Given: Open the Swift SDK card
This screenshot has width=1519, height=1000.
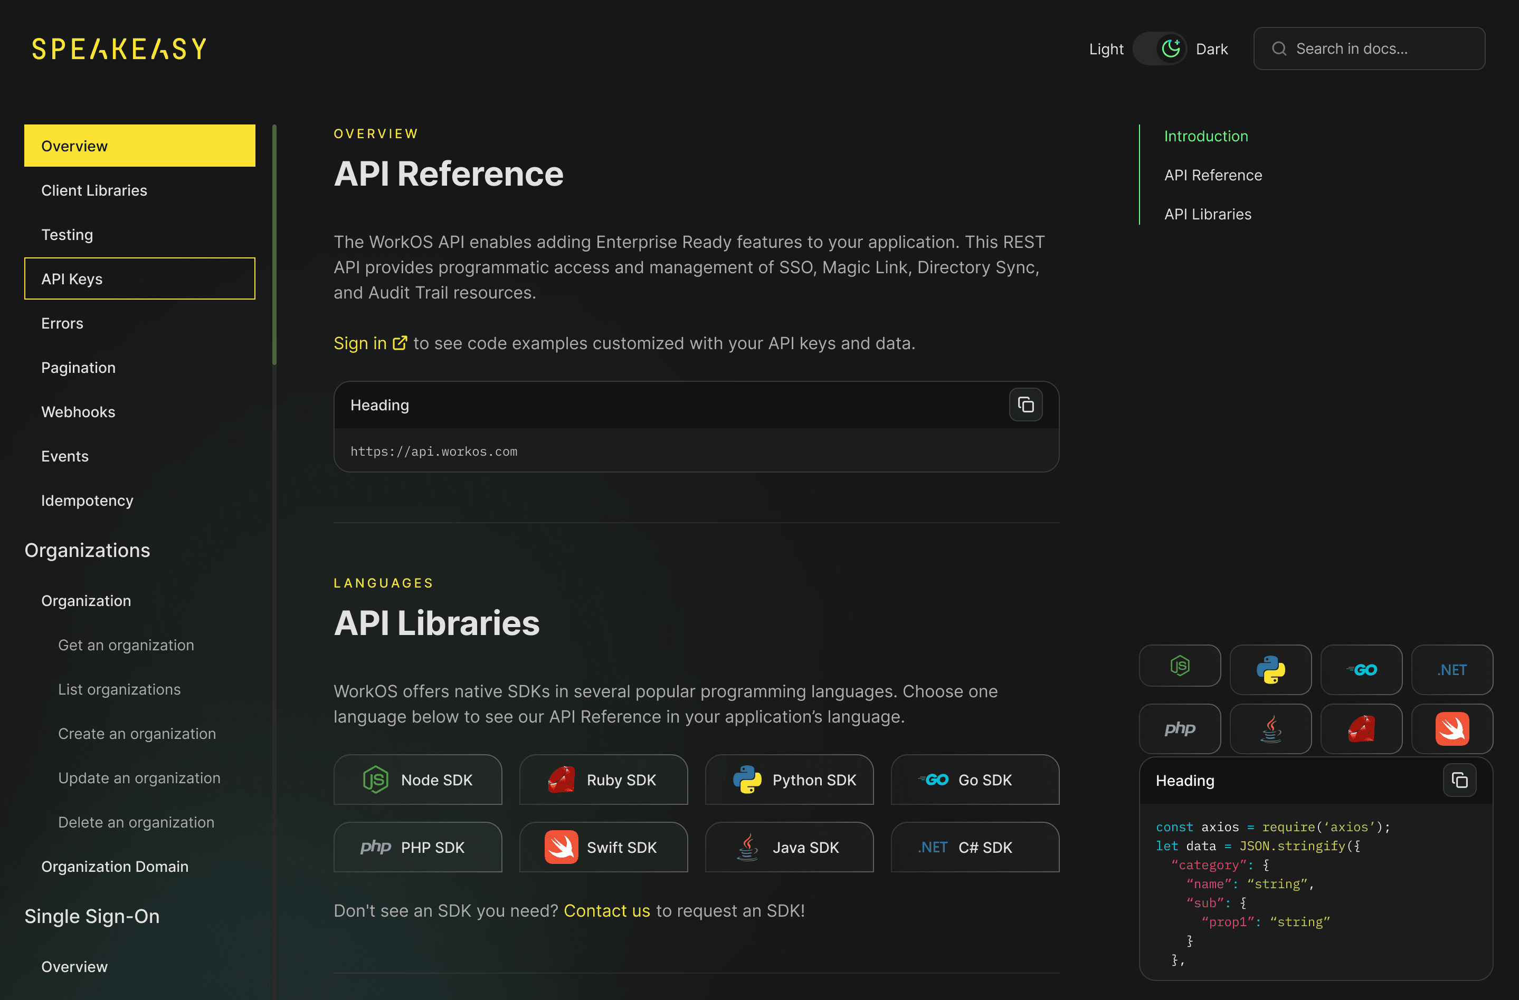Looking at the screenshot, I should click(604, 847).
